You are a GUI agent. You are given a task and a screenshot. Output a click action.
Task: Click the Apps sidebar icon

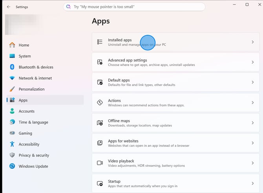pos(12,100)
